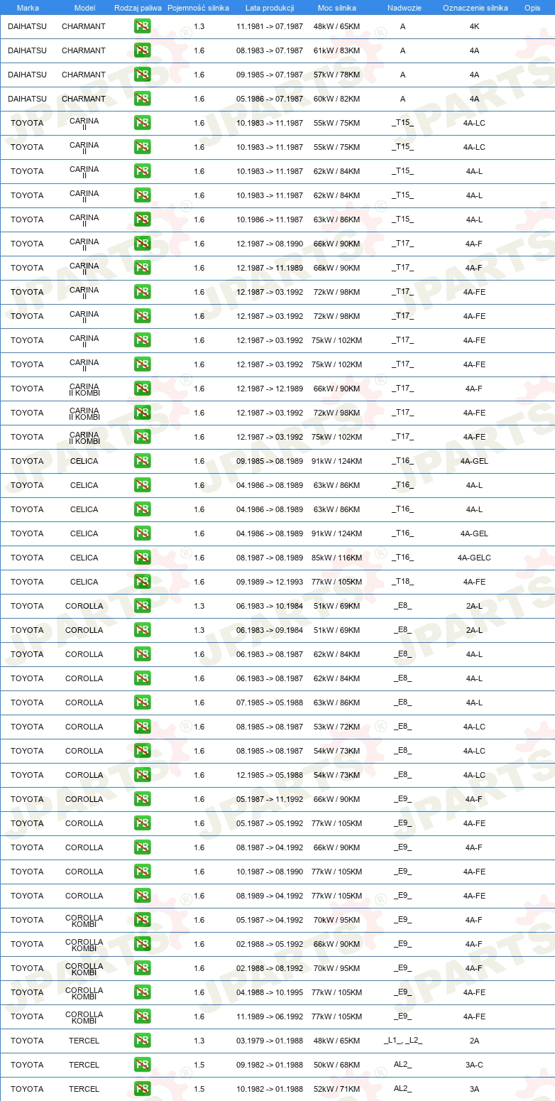Select the 48kW / 65KM cell in Tercel row

[336, 1041]
